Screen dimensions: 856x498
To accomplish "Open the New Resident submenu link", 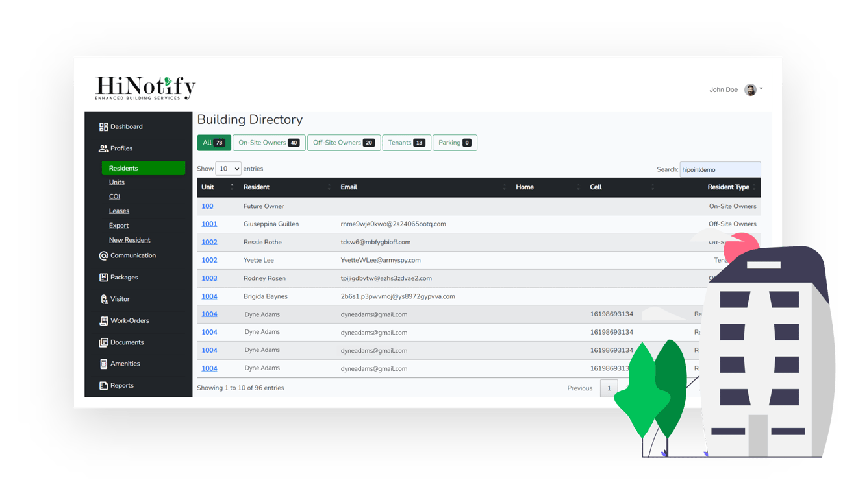I will (130, 240).
